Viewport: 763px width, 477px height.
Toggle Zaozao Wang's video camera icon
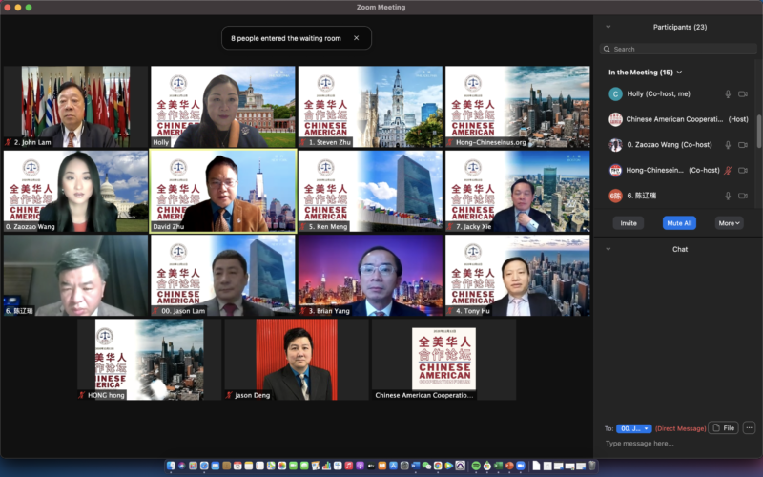(743, 145)
